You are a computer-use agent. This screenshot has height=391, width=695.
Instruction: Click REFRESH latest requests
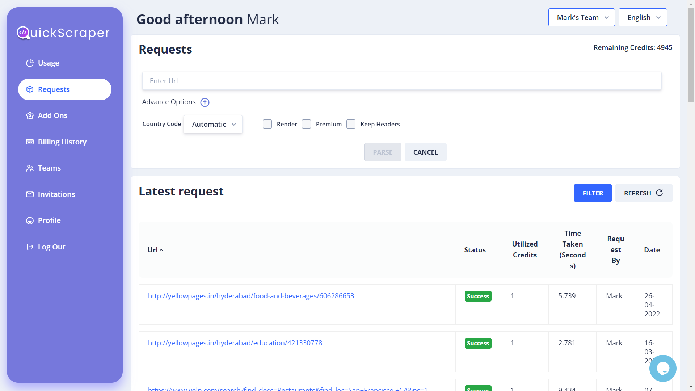point(644,193)
